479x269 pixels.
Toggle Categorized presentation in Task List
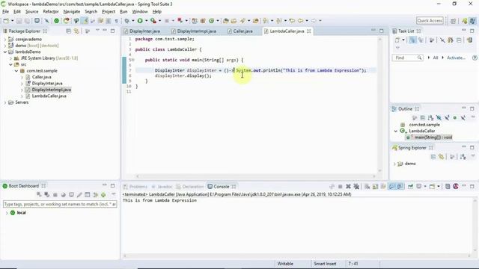pos(412,40)
